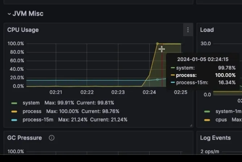This screenshot has height=162, width=242.
Task: Click process 'Current: 98.76%' legend value
Action: (x=100, y=111)
